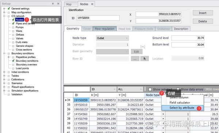
Task: Switch to the Description tab
Action: 181,29
